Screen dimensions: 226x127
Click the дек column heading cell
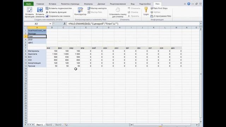176,48
